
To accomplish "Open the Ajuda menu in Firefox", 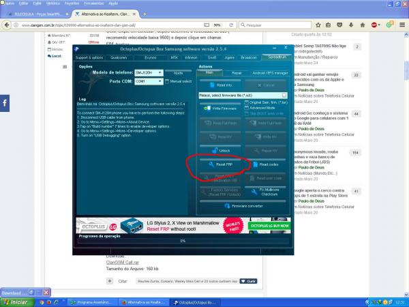I will click(x=113, y=3).
